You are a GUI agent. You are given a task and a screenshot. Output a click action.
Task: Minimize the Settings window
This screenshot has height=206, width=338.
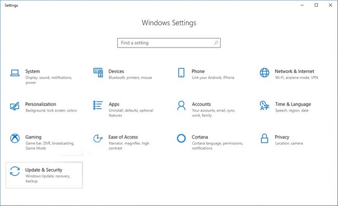pyautogui.click(x=302, y=5)
